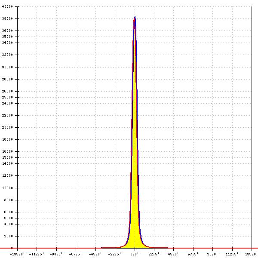Click the 36000 y-axis label
The width and height of the screenshot is (258, 258).
pos(7,31)
